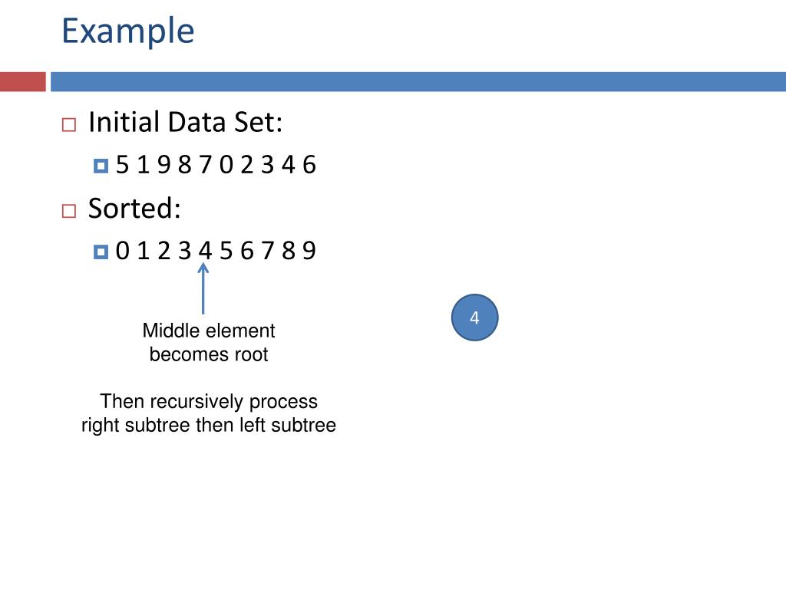This screenshot has height=589, width=786.
Task: Select the red block in the header bar
Action: (23, 81)
